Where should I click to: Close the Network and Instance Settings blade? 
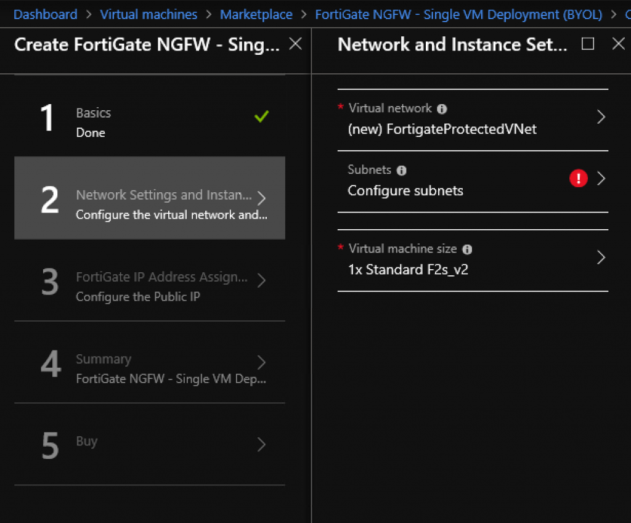click(x=618, y=44)
